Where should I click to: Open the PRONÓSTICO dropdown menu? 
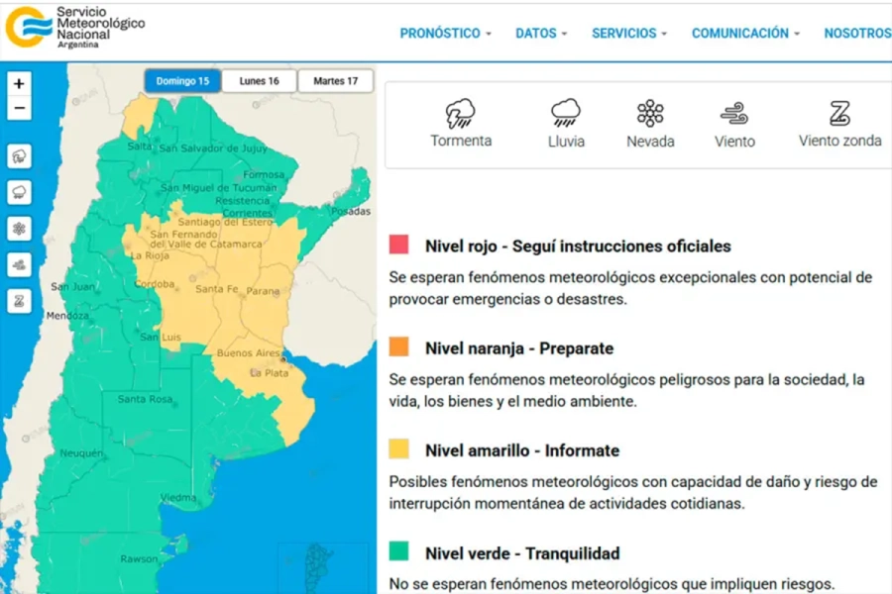(x=445, y=33)
